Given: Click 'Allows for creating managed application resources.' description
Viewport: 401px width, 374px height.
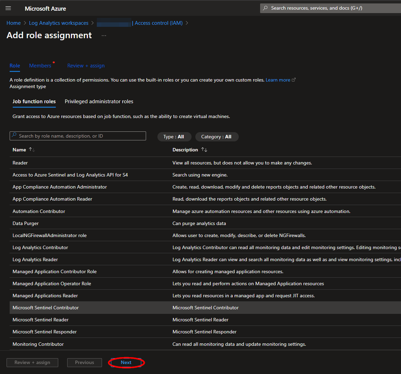Looking at the screenshot, I should (228, 271).
